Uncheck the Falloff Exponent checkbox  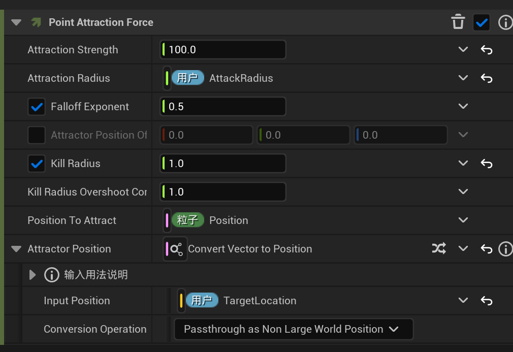[37, 107]
